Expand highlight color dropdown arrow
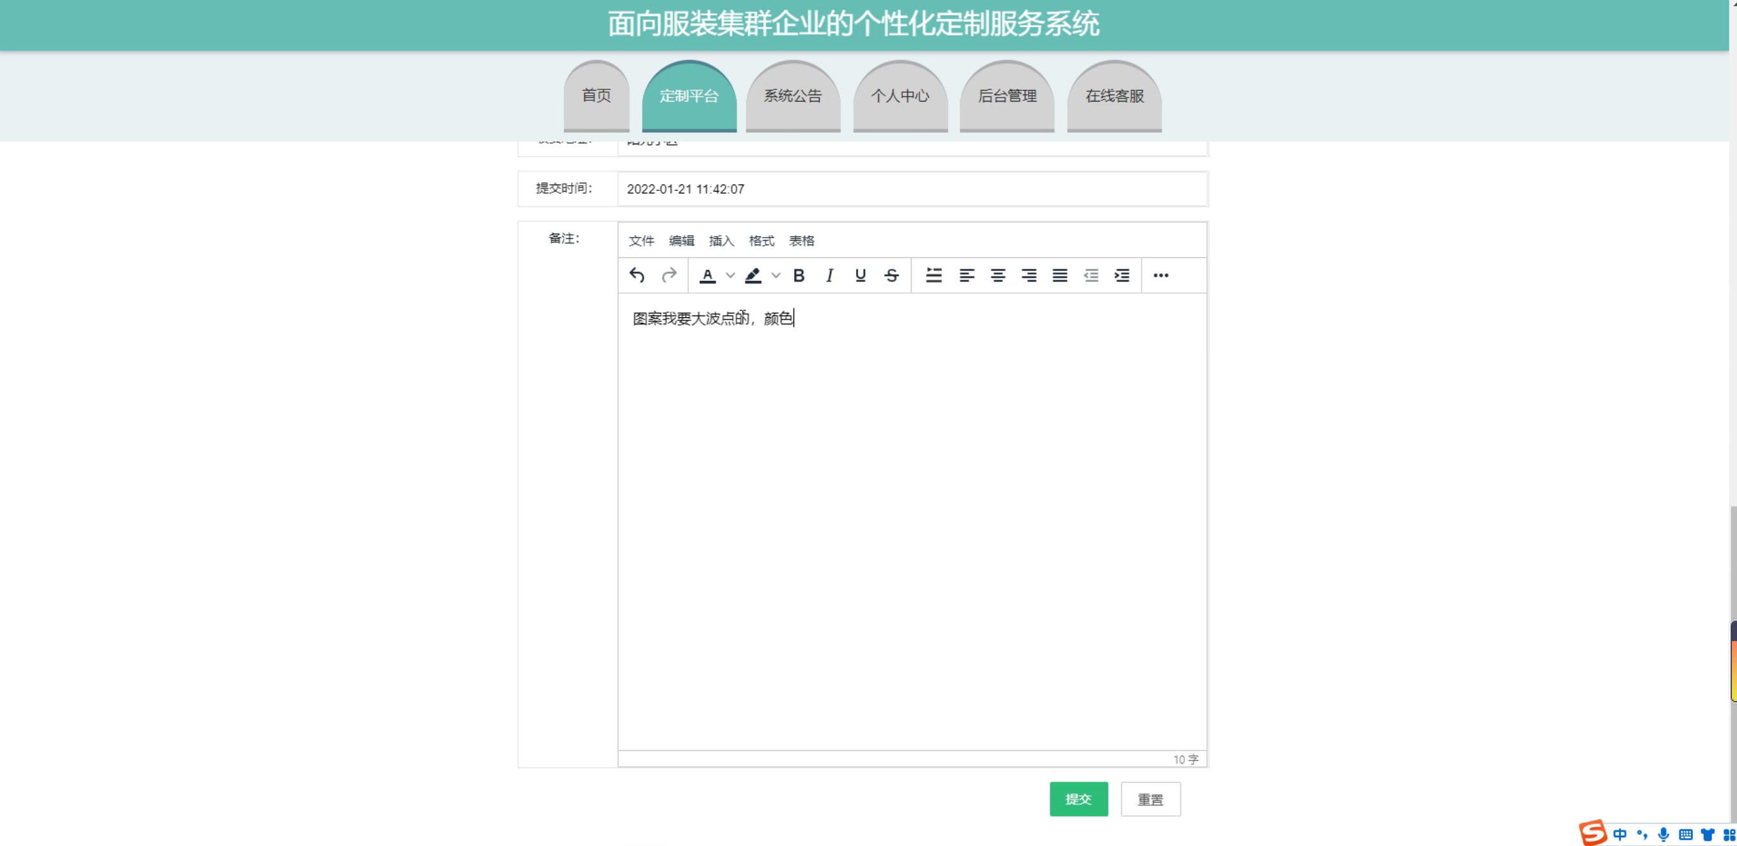The image size is (1737, 846). pyautogui.click(x=776, y=275)
